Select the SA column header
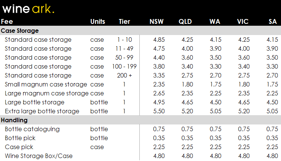Viewport: 281px width, 161px height. (x=272, y=22)
